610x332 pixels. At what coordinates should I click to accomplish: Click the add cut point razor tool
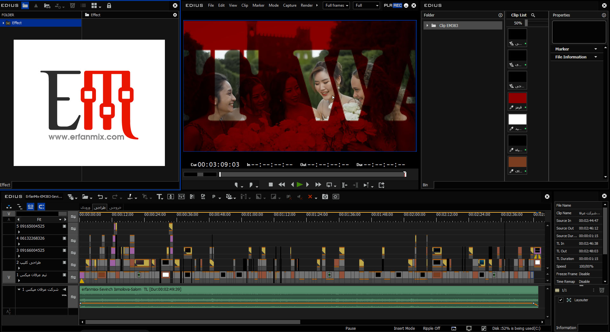[130, 197]
